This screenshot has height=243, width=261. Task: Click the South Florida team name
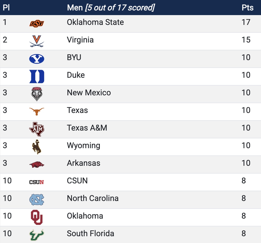(x=91, y=233)
